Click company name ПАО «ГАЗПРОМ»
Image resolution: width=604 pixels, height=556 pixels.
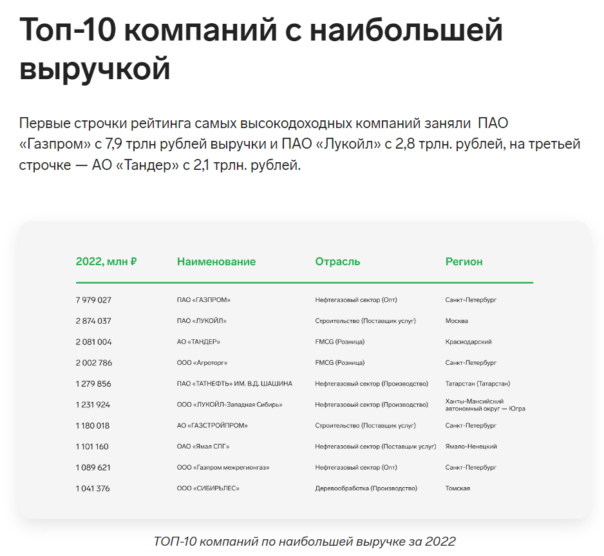pos(203,300)
